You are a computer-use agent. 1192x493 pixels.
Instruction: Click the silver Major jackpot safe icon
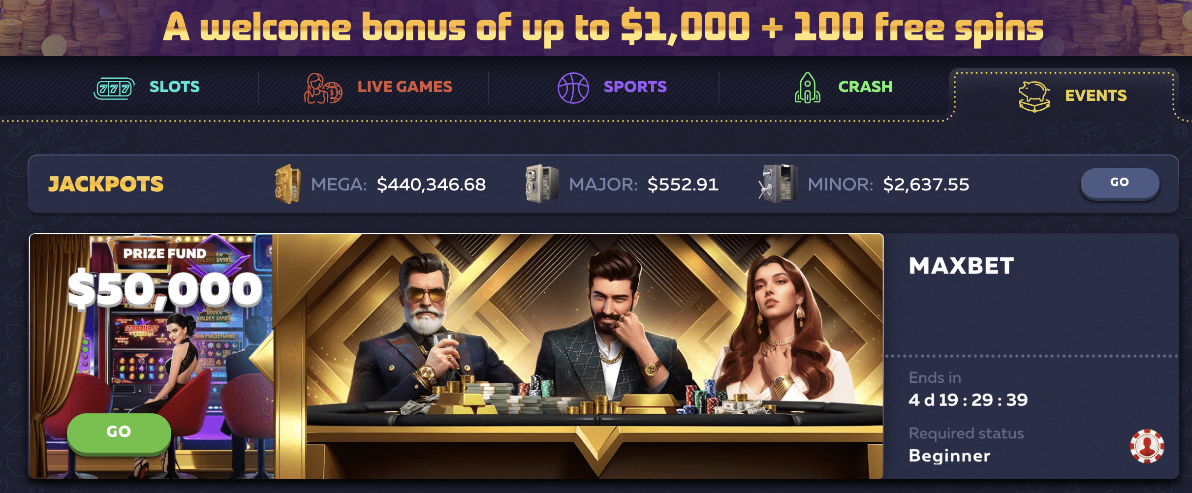pyautogui.click(x=541, y=184)
